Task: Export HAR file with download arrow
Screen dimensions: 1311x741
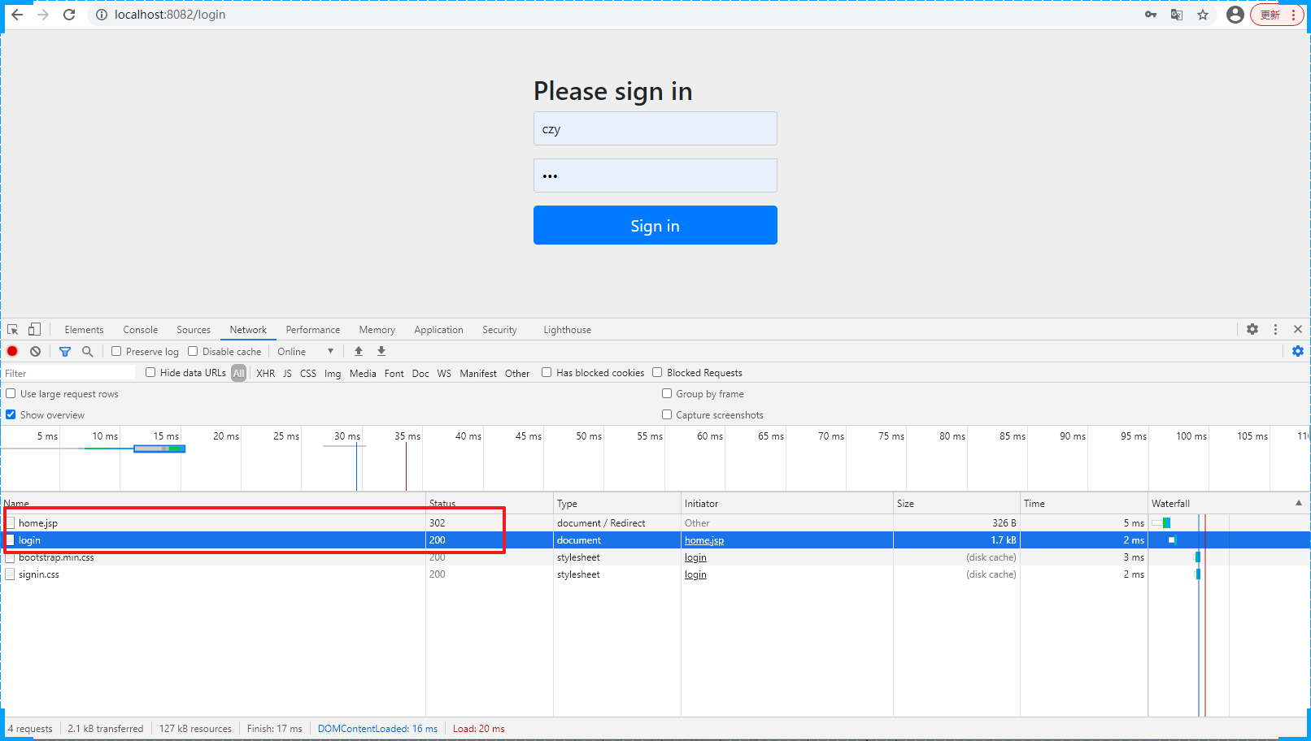Action: pyautogui.click(x=381, y=351)
